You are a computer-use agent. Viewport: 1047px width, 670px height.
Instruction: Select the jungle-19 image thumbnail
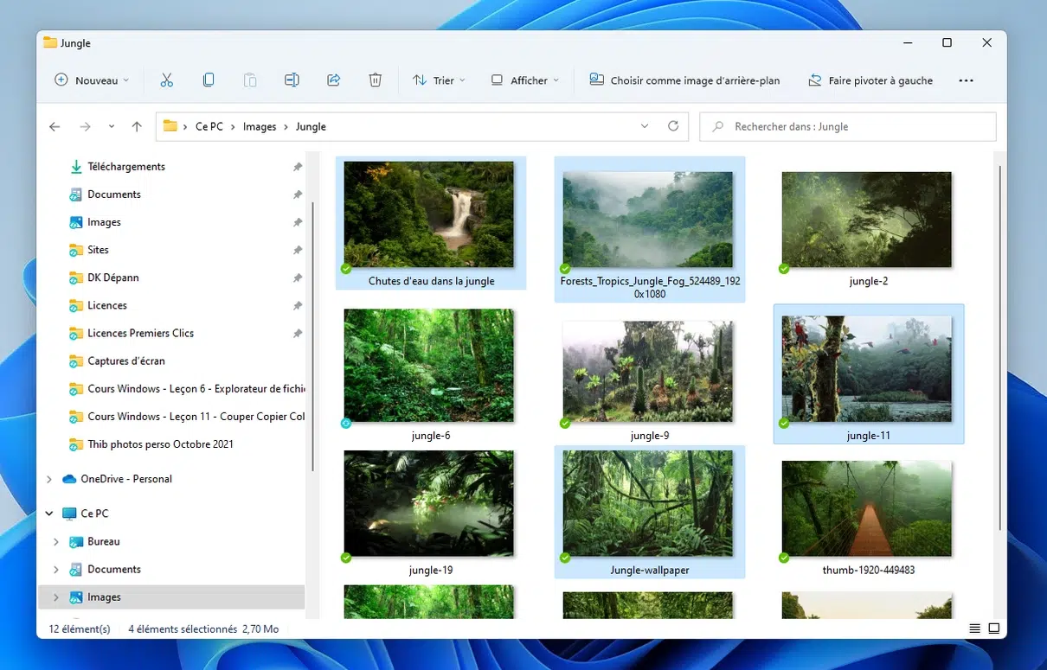(x=429, y=503)
